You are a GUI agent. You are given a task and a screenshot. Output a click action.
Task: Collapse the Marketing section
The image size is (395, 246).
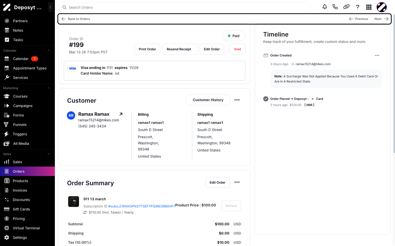tap(49, 88)
